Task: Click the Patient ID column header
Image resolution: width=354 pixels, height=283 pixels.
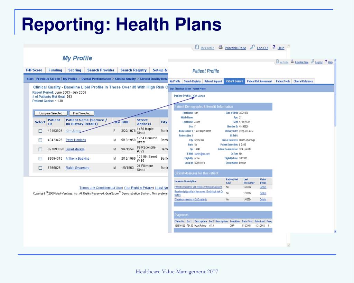Action: 54,122
